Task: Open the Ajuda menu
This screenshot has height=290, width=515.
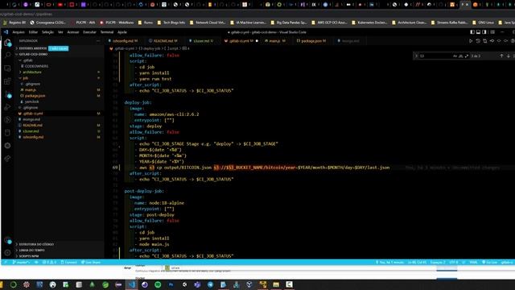Action: [x=122, y=32]
